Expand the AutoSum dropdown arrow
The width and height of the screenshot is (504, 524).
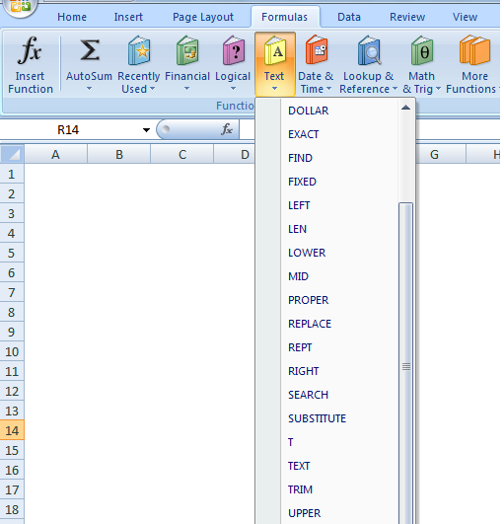(89, 89)
